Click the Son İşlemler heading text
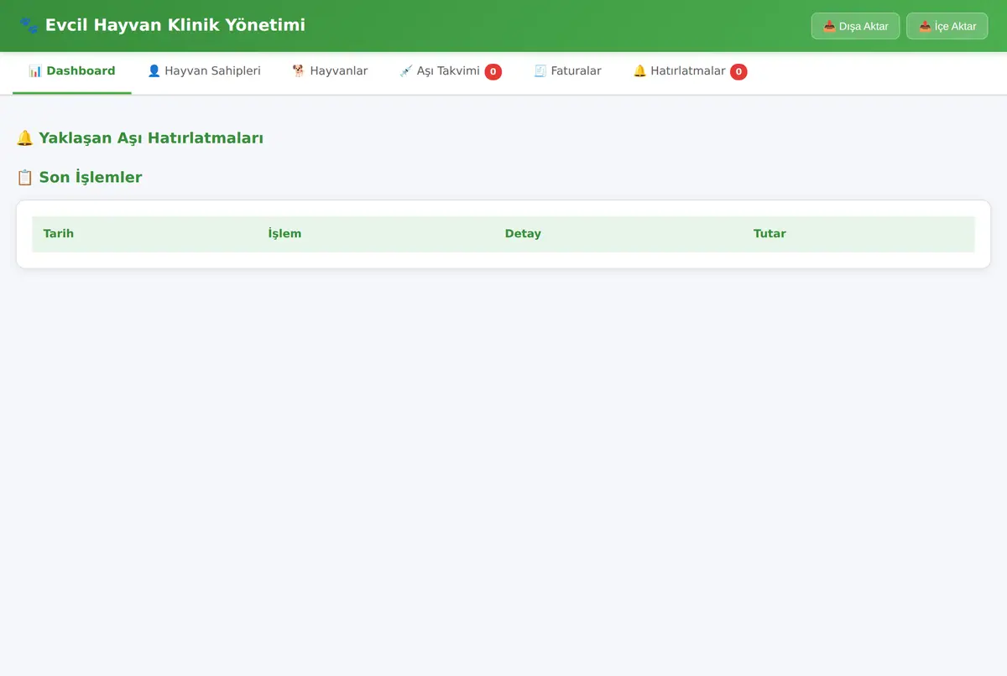This screenshot has width=1007, height=676. 91,178
